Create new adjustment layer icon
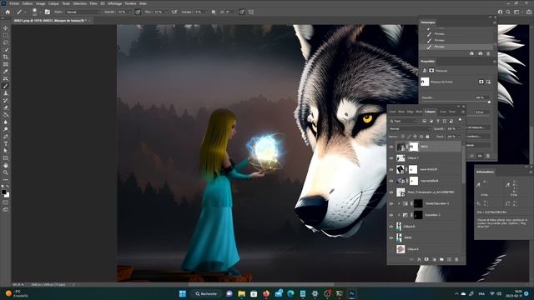Viewport: 534px width, 300px height. click(434, 259)
